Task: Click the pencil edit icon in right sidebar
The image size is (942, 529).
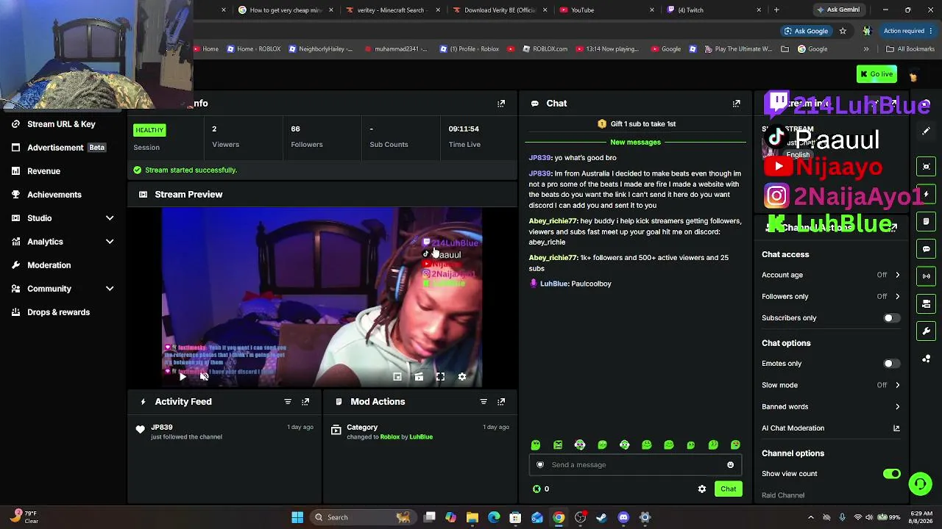Action: [x=927, y=131]
